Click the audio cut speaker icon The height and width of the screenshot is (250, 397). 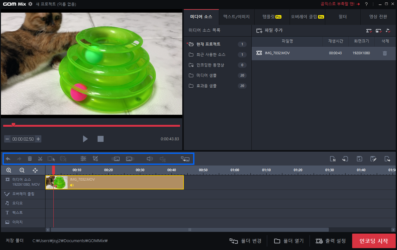(162, 159)
